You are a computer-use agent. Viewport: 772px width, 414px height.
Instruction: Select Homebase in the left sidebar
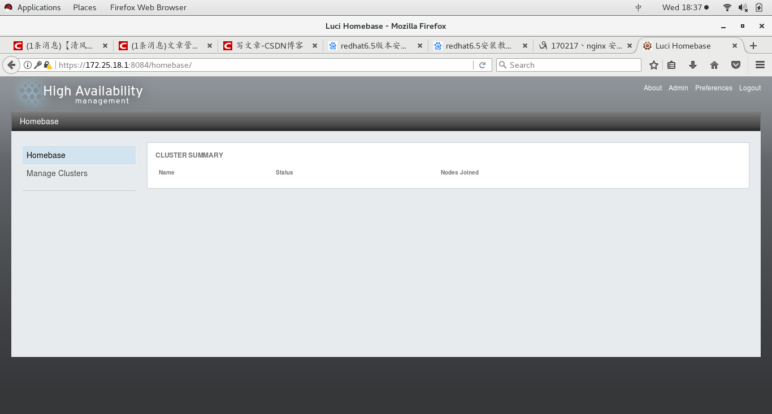pyautogui.click(x=79, y=155)
